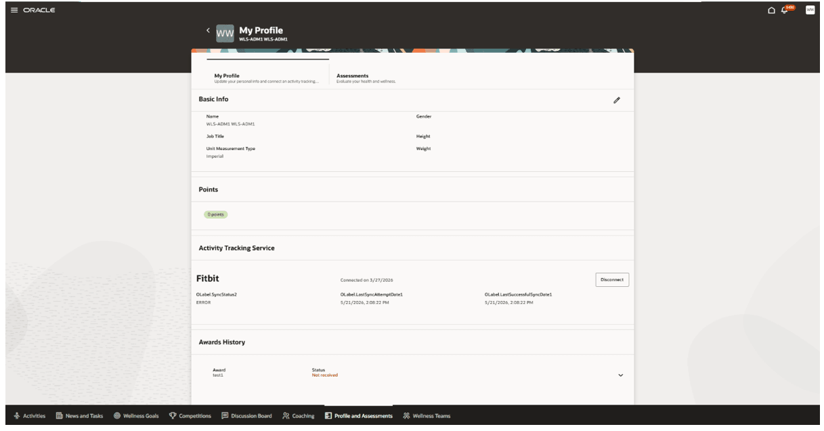Click the Awards History heading
824x431 pixels.
[221, 342]
